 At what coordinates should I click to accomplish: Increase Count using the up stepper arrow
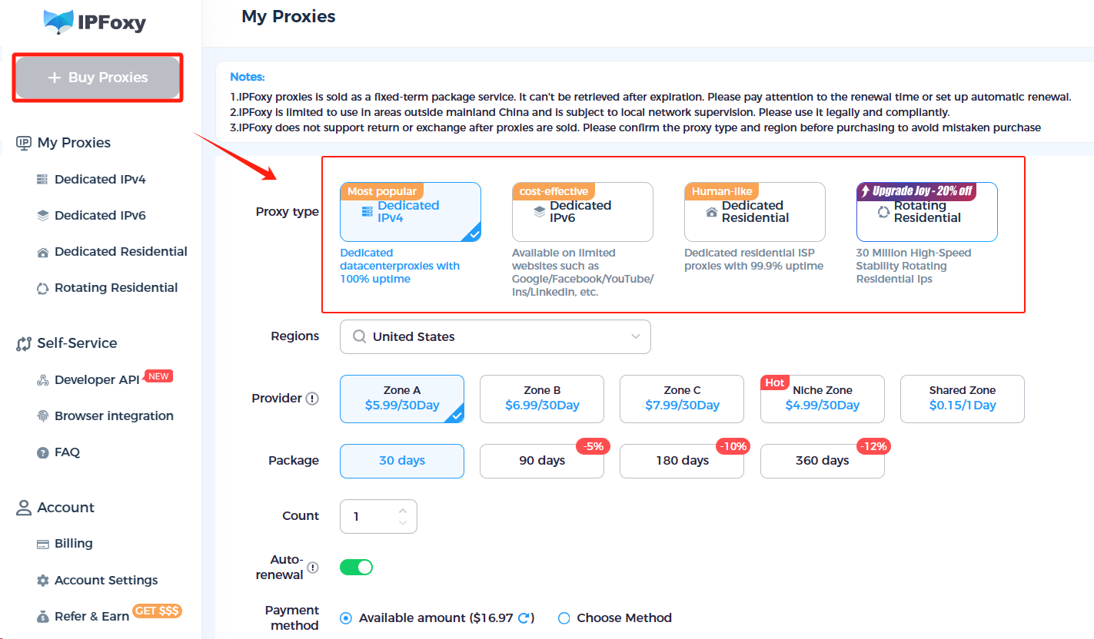[x=402, y=509]
